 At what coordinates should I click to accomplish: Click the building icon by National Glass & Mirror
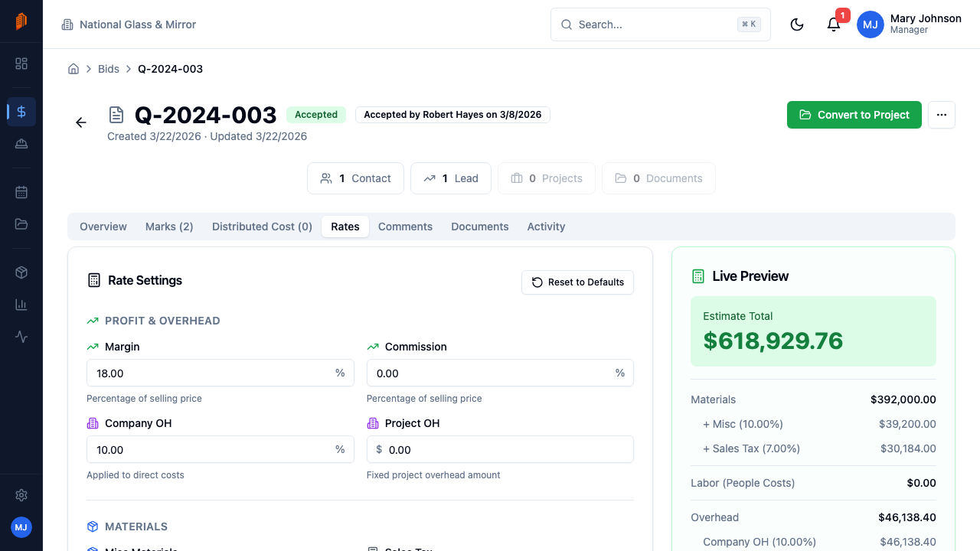pyautogui.click(x=67, y=24)
